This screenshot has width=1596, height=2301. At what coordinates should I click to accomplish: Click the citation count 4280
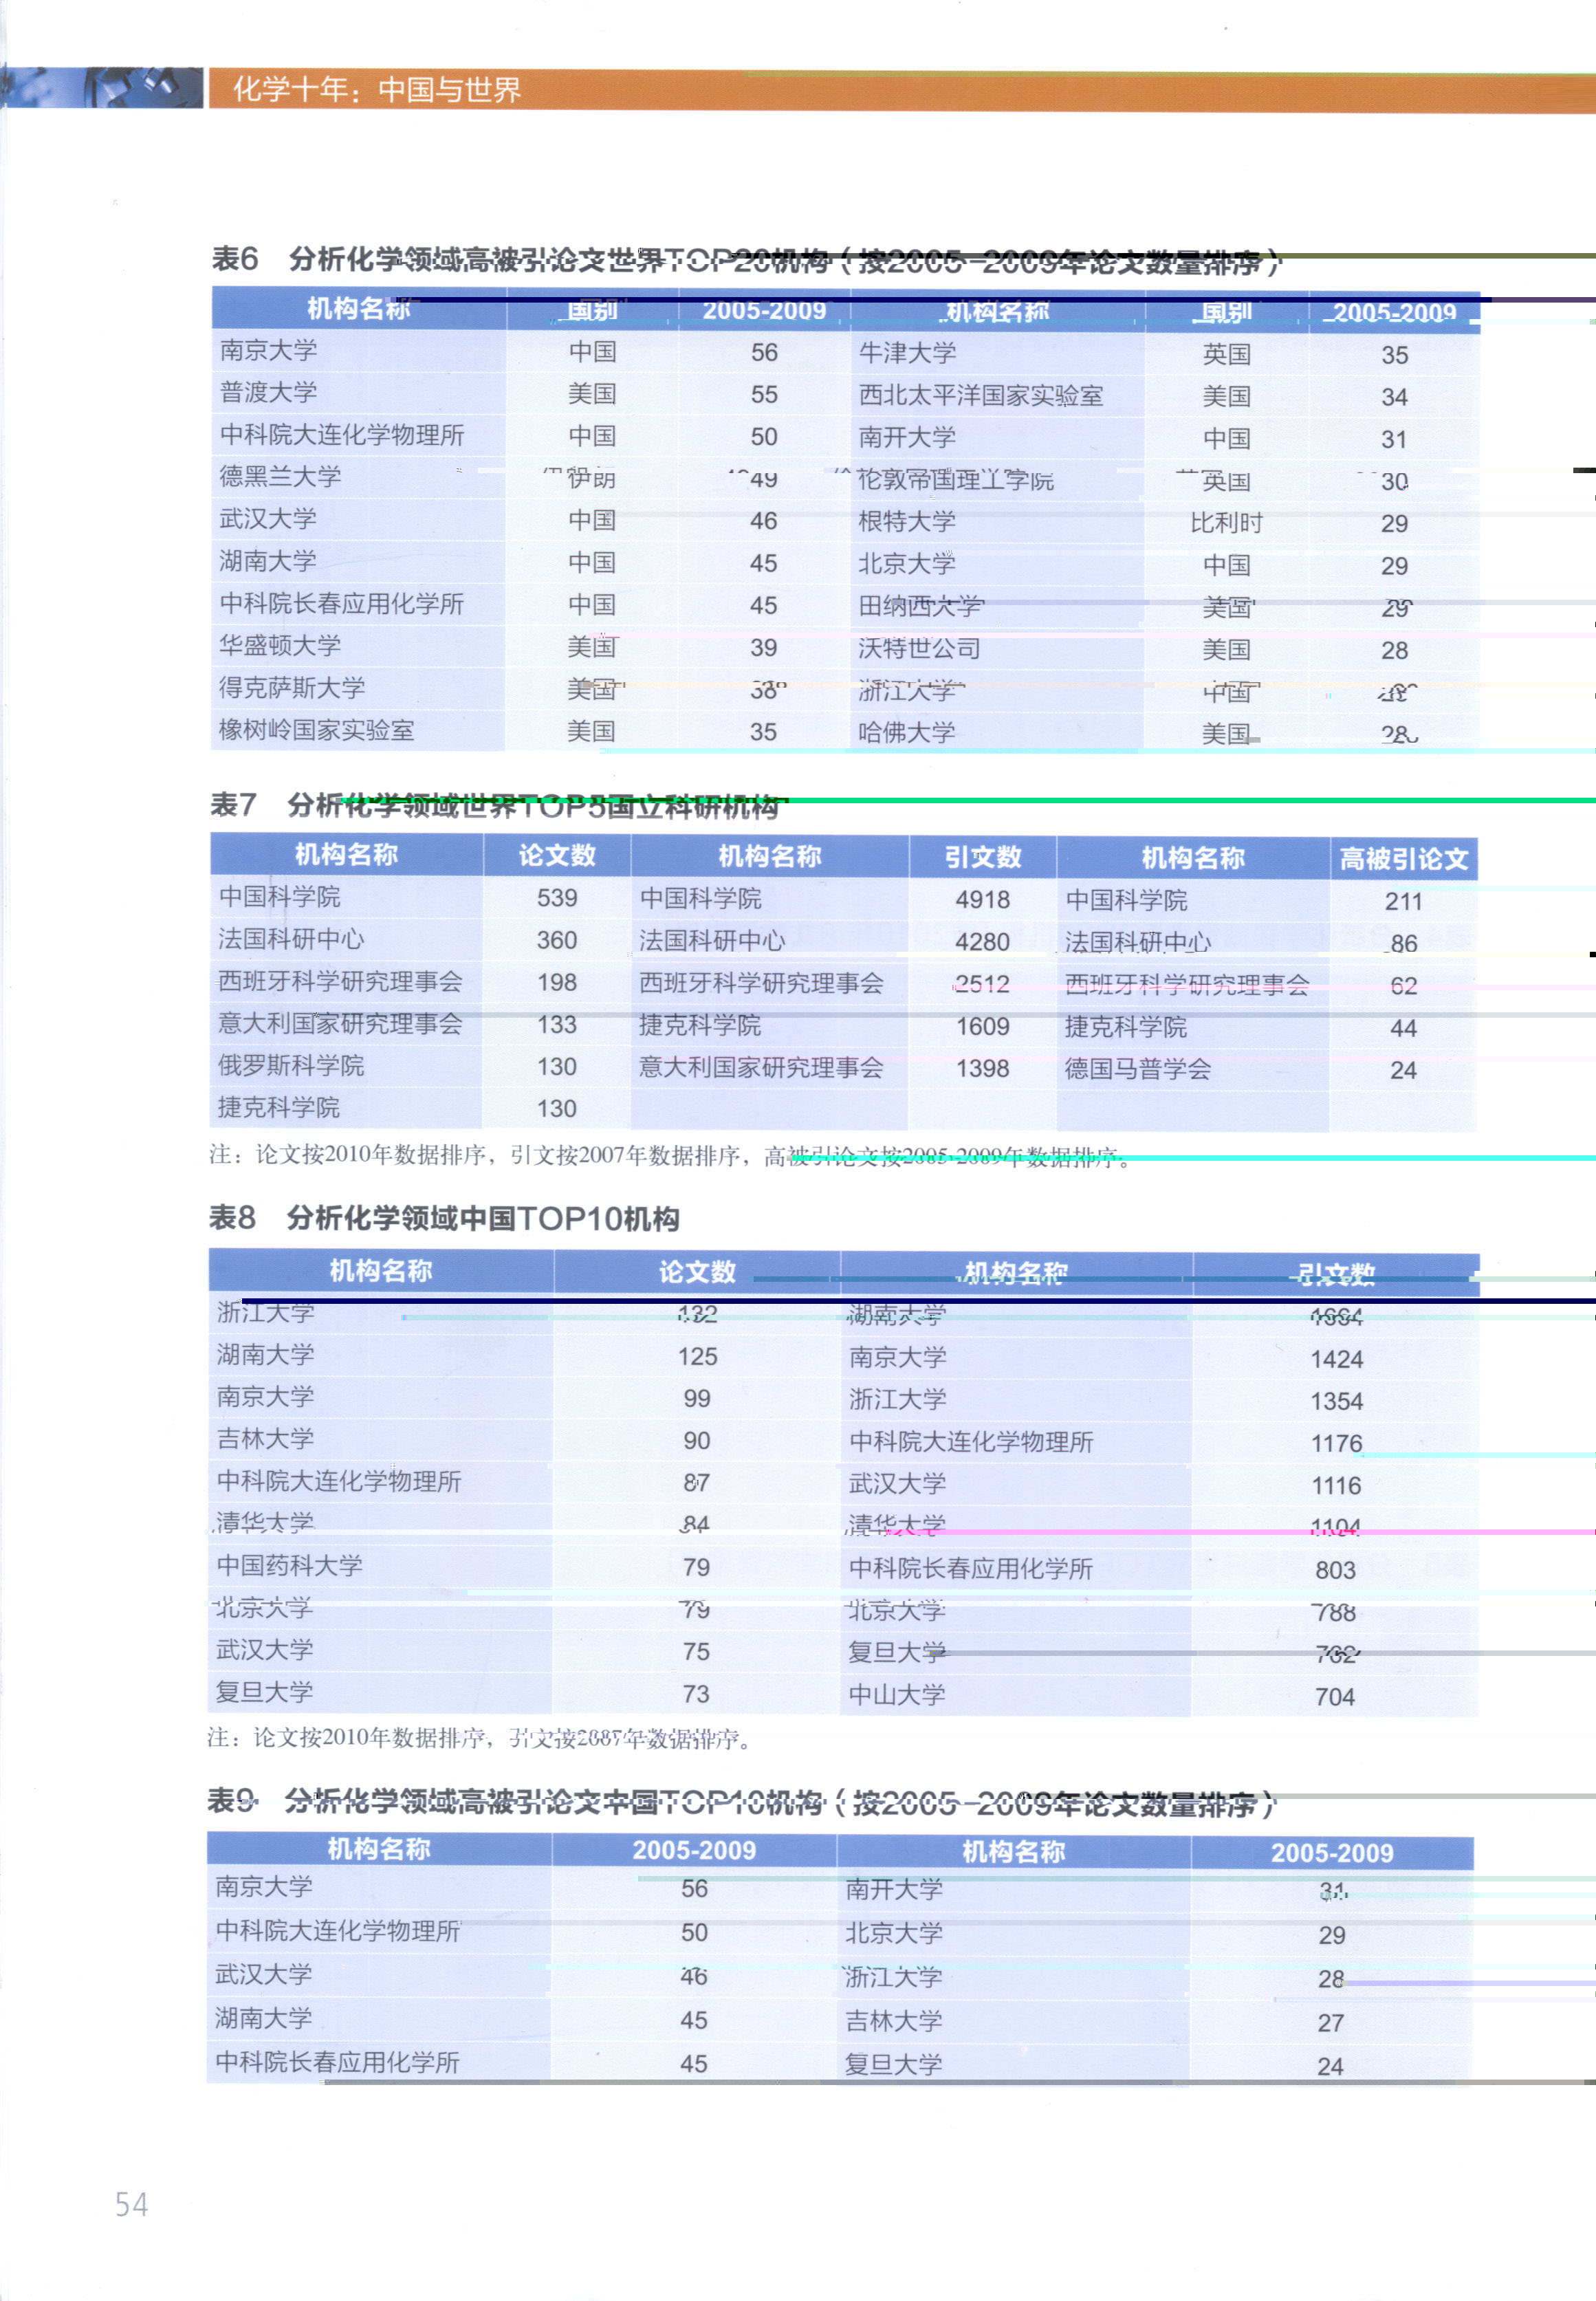click(x=982, y=942)
